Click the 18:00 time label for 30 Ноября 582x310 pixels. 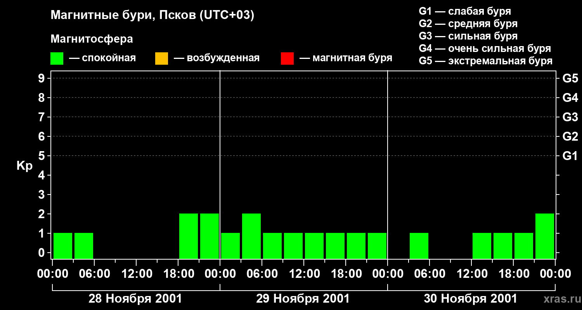(x=513, y=274)
